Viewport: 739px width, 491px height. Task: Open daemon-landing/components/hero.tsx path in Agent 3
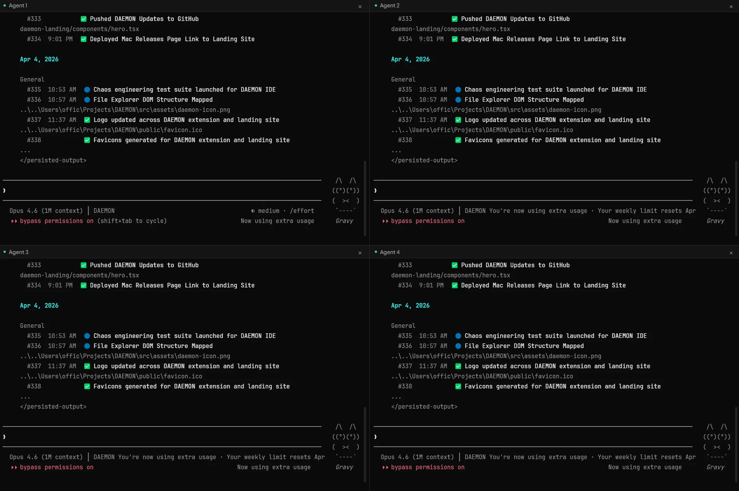coord(79,275)
